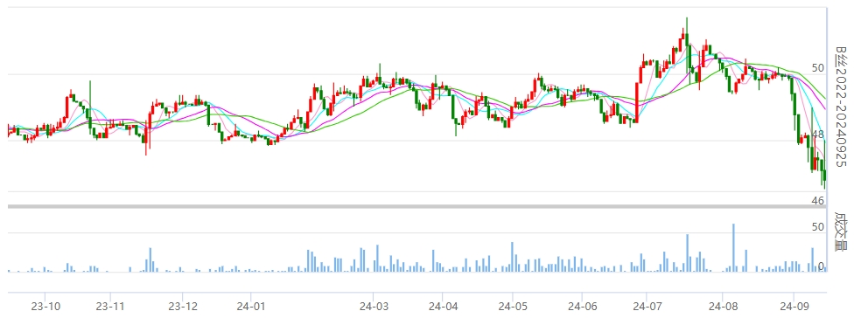
Task: Select the 24-04 date axis label
Action: coord(442,305)
